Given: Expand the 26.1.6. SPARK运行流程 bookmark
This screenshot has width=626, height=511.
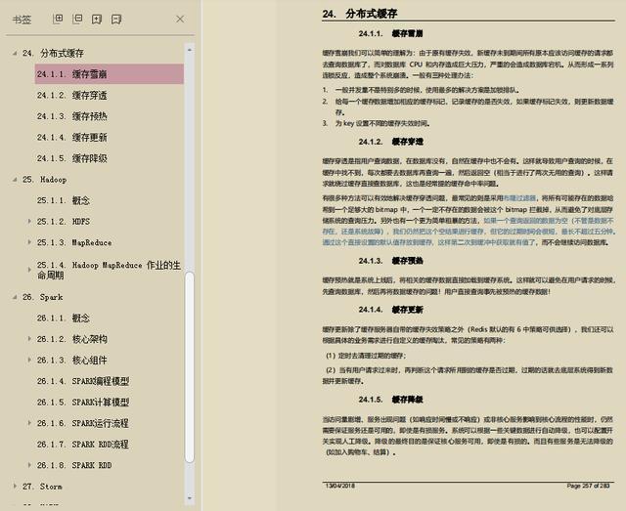Looking at the screenshot, I should coord(29,423).
